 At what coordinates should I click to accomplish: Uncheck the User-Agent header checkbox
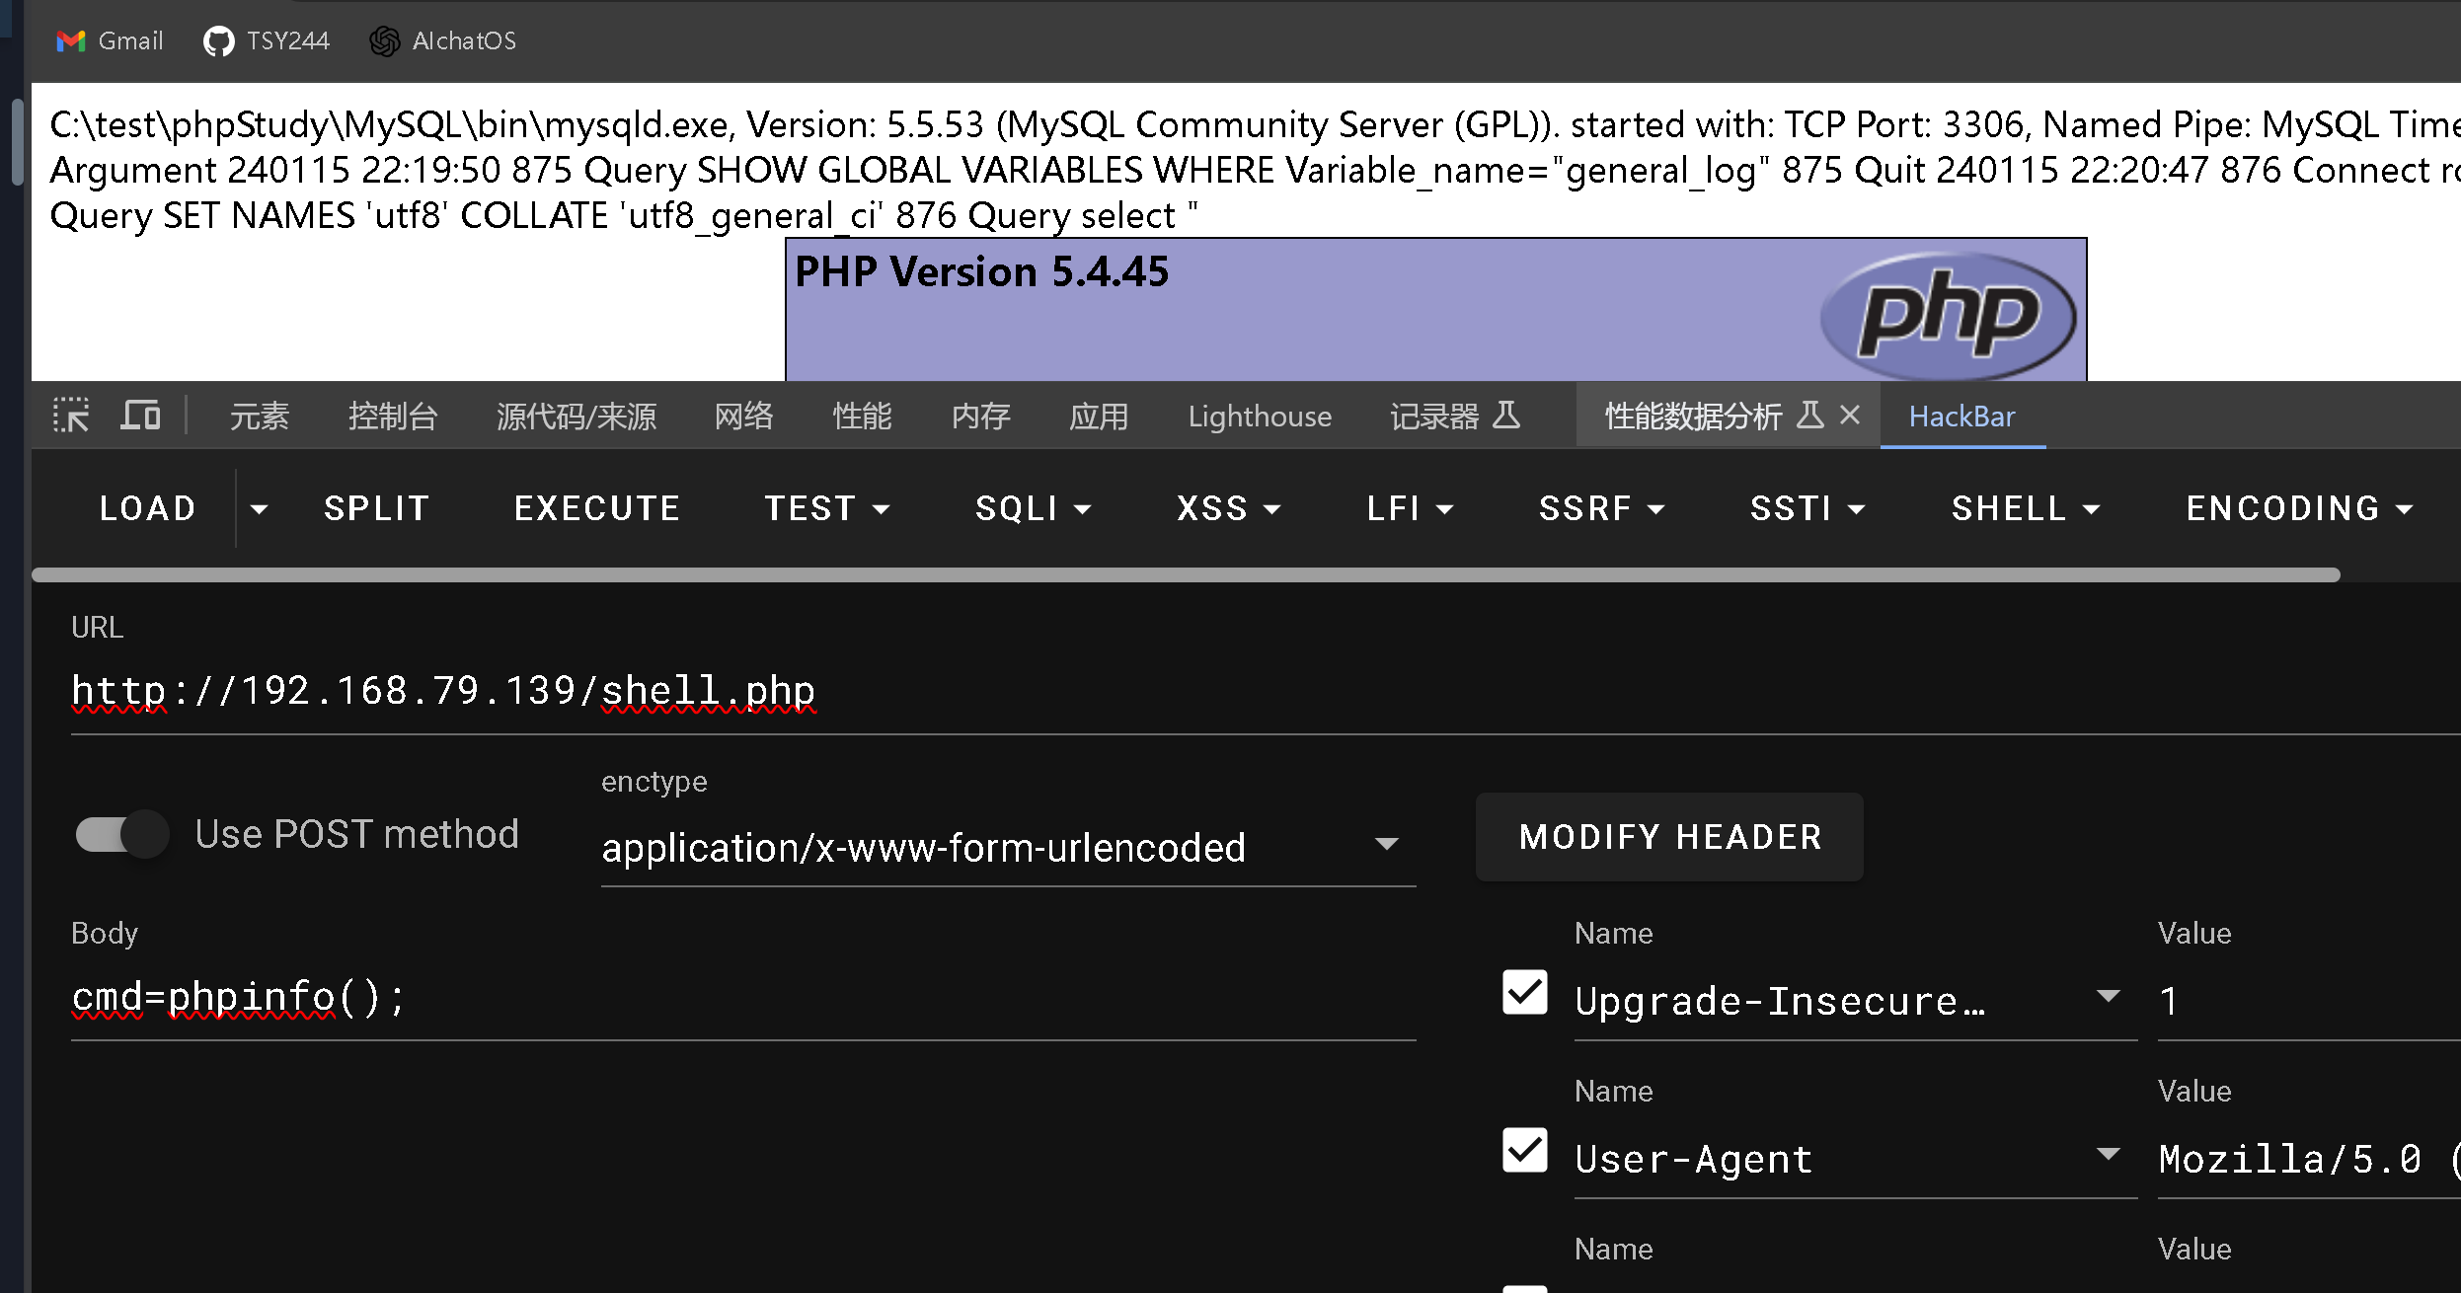[1524, 1150]
